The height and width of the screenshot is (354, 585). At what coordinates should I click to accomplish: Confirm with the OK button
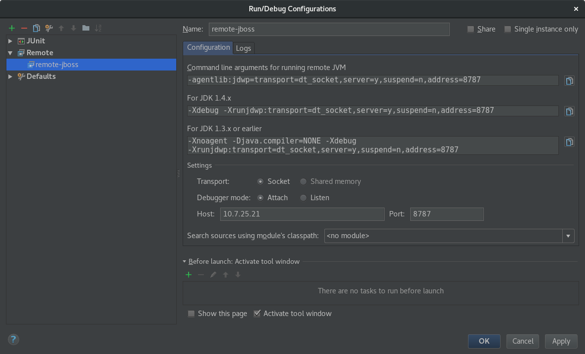point(484,341)
